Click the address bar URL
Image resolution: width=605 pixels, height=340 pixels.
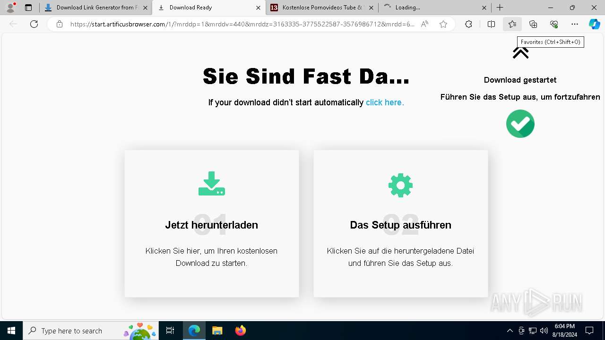(x=242, y=24)
